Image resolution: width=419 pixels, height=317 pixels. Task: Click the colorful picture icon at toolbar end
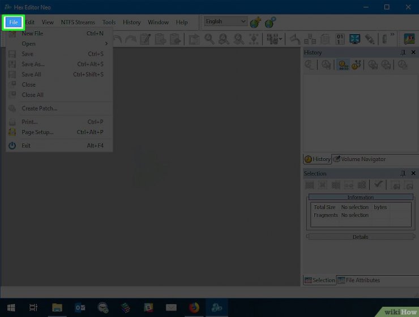(409, 39)
